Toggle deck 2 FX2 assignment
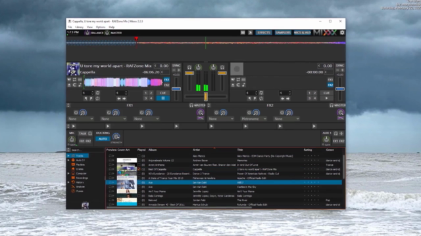421x236 pixels. point(330,85)
